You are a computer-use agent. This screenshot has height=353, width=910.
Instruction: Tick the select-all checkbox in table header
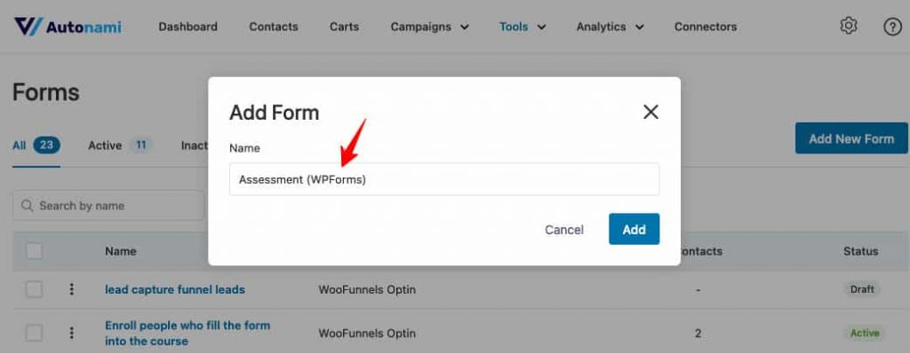pyautogui.click(x=35, y=251)
